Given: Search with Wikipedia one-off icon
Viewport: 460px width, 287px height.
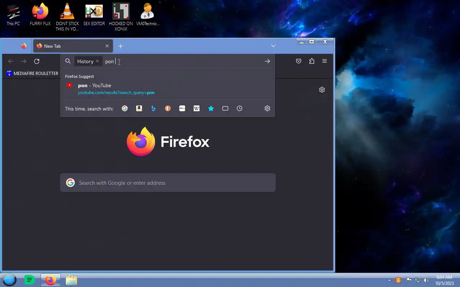Looking at the screenshot, I should tap(197, 108).
